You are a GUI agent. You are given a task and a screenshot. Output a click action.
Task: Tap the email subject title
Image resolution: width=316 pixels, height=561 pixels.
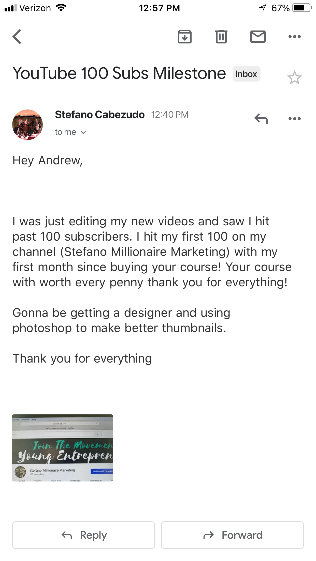coord(119,73)
